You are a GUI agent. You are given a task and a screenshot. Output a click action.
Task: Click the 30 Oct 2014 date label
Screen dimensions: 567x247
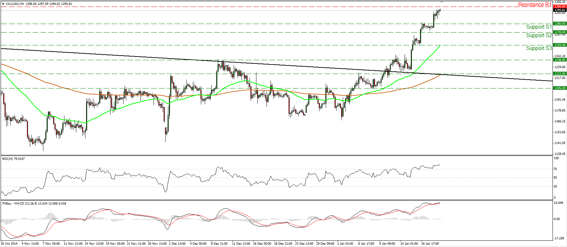(9, 244)
